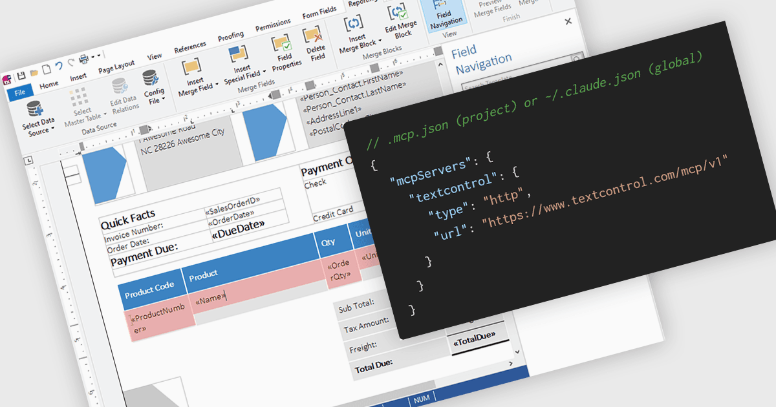
Task: Switch to the View ribbon tab
Action: [x=155, y=57]
